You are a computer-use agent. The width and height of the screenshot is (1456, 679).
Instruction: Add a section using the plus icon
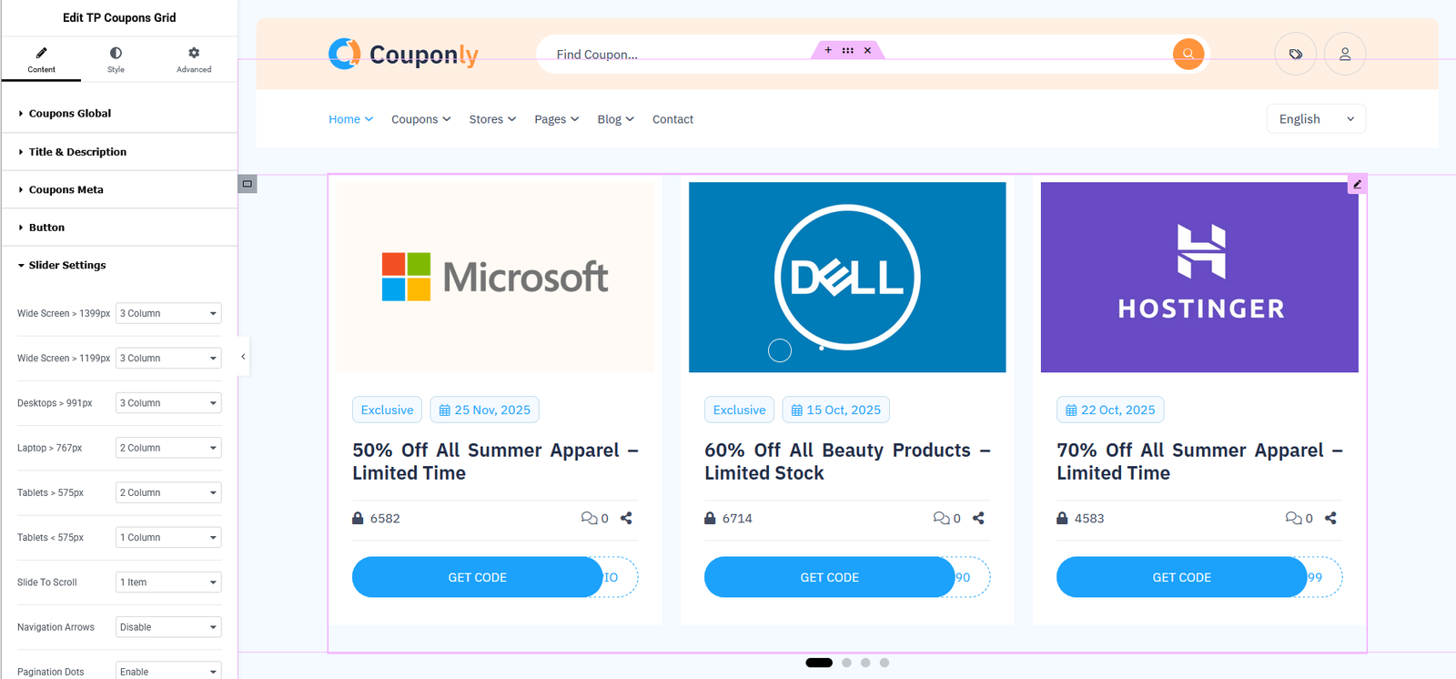pos(828,50)
